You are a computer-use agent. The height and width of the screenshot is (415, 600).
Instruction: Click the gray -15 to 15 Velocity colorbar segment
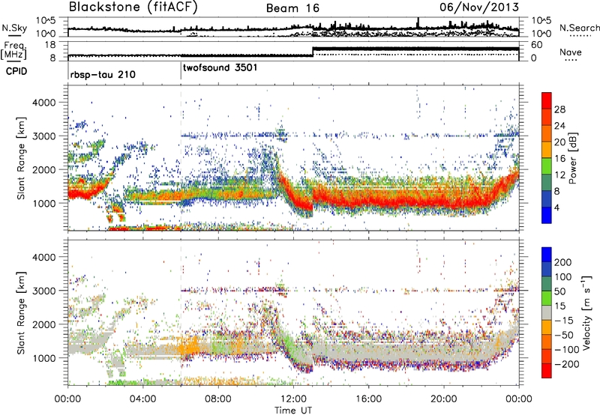coord(547,313)
